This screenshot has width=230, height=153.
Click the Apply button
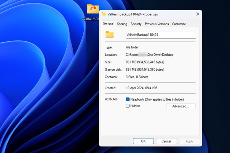pyautogui.click(x=189, y=141)
